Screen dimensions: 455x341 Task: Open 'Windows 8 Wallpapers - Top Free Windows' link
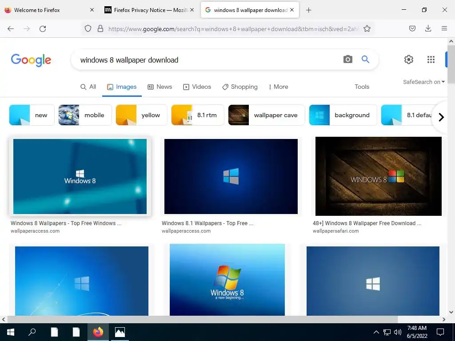tap(66, 223)
